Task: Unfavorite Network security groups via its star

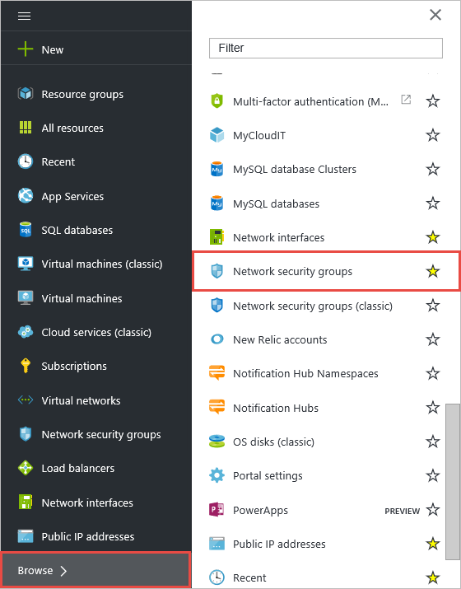Action: pyautogui.click(x=433, y=271)
